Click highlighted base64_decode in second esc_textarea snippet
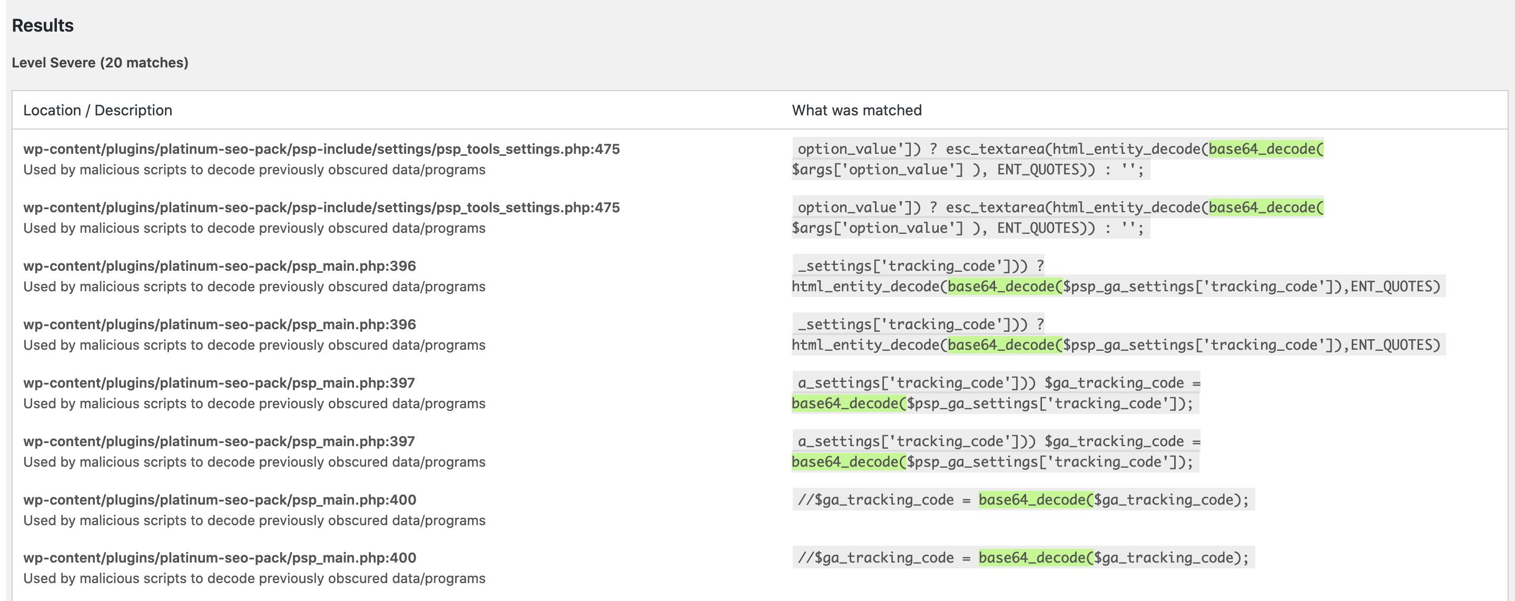 click(1265, 208)
